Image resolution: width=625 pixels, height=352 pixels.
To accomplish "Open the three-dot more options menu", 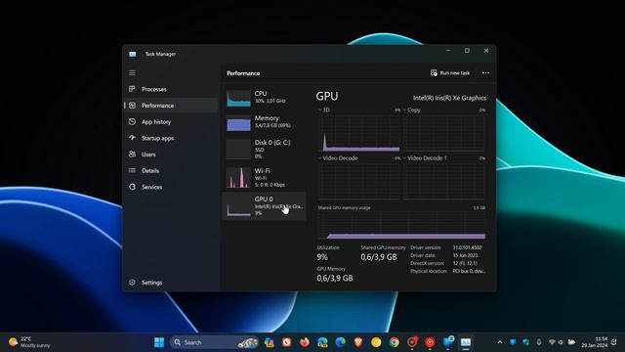I will [485, 73].
